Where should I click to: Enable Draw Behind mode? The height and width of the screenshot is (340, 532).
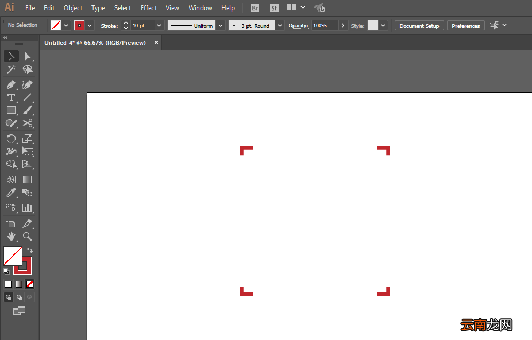[19, 297]
